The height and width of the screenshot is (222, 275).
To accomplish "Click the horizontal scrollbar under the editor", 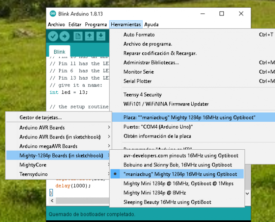I will [x=77, y=200].
